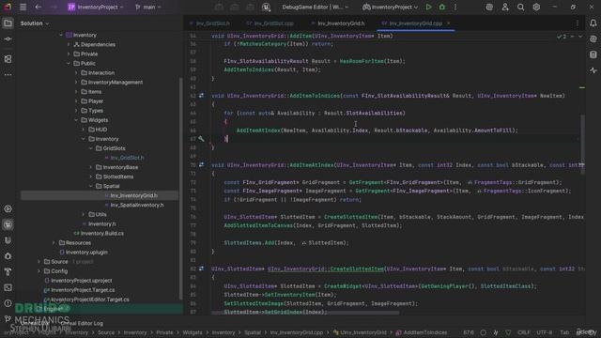
Task: Select InventoryProject.uproject file
Action: click(82, 281)
